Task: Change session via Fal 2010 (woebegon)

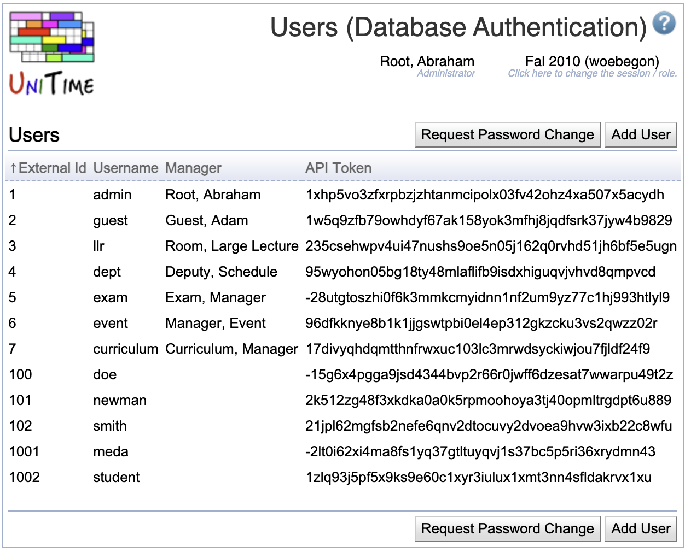Action: point(592,66)
